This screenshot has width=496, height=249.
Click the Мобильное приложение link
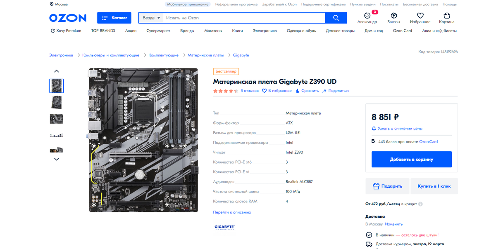pyautogui.click(x=188, y=4)
